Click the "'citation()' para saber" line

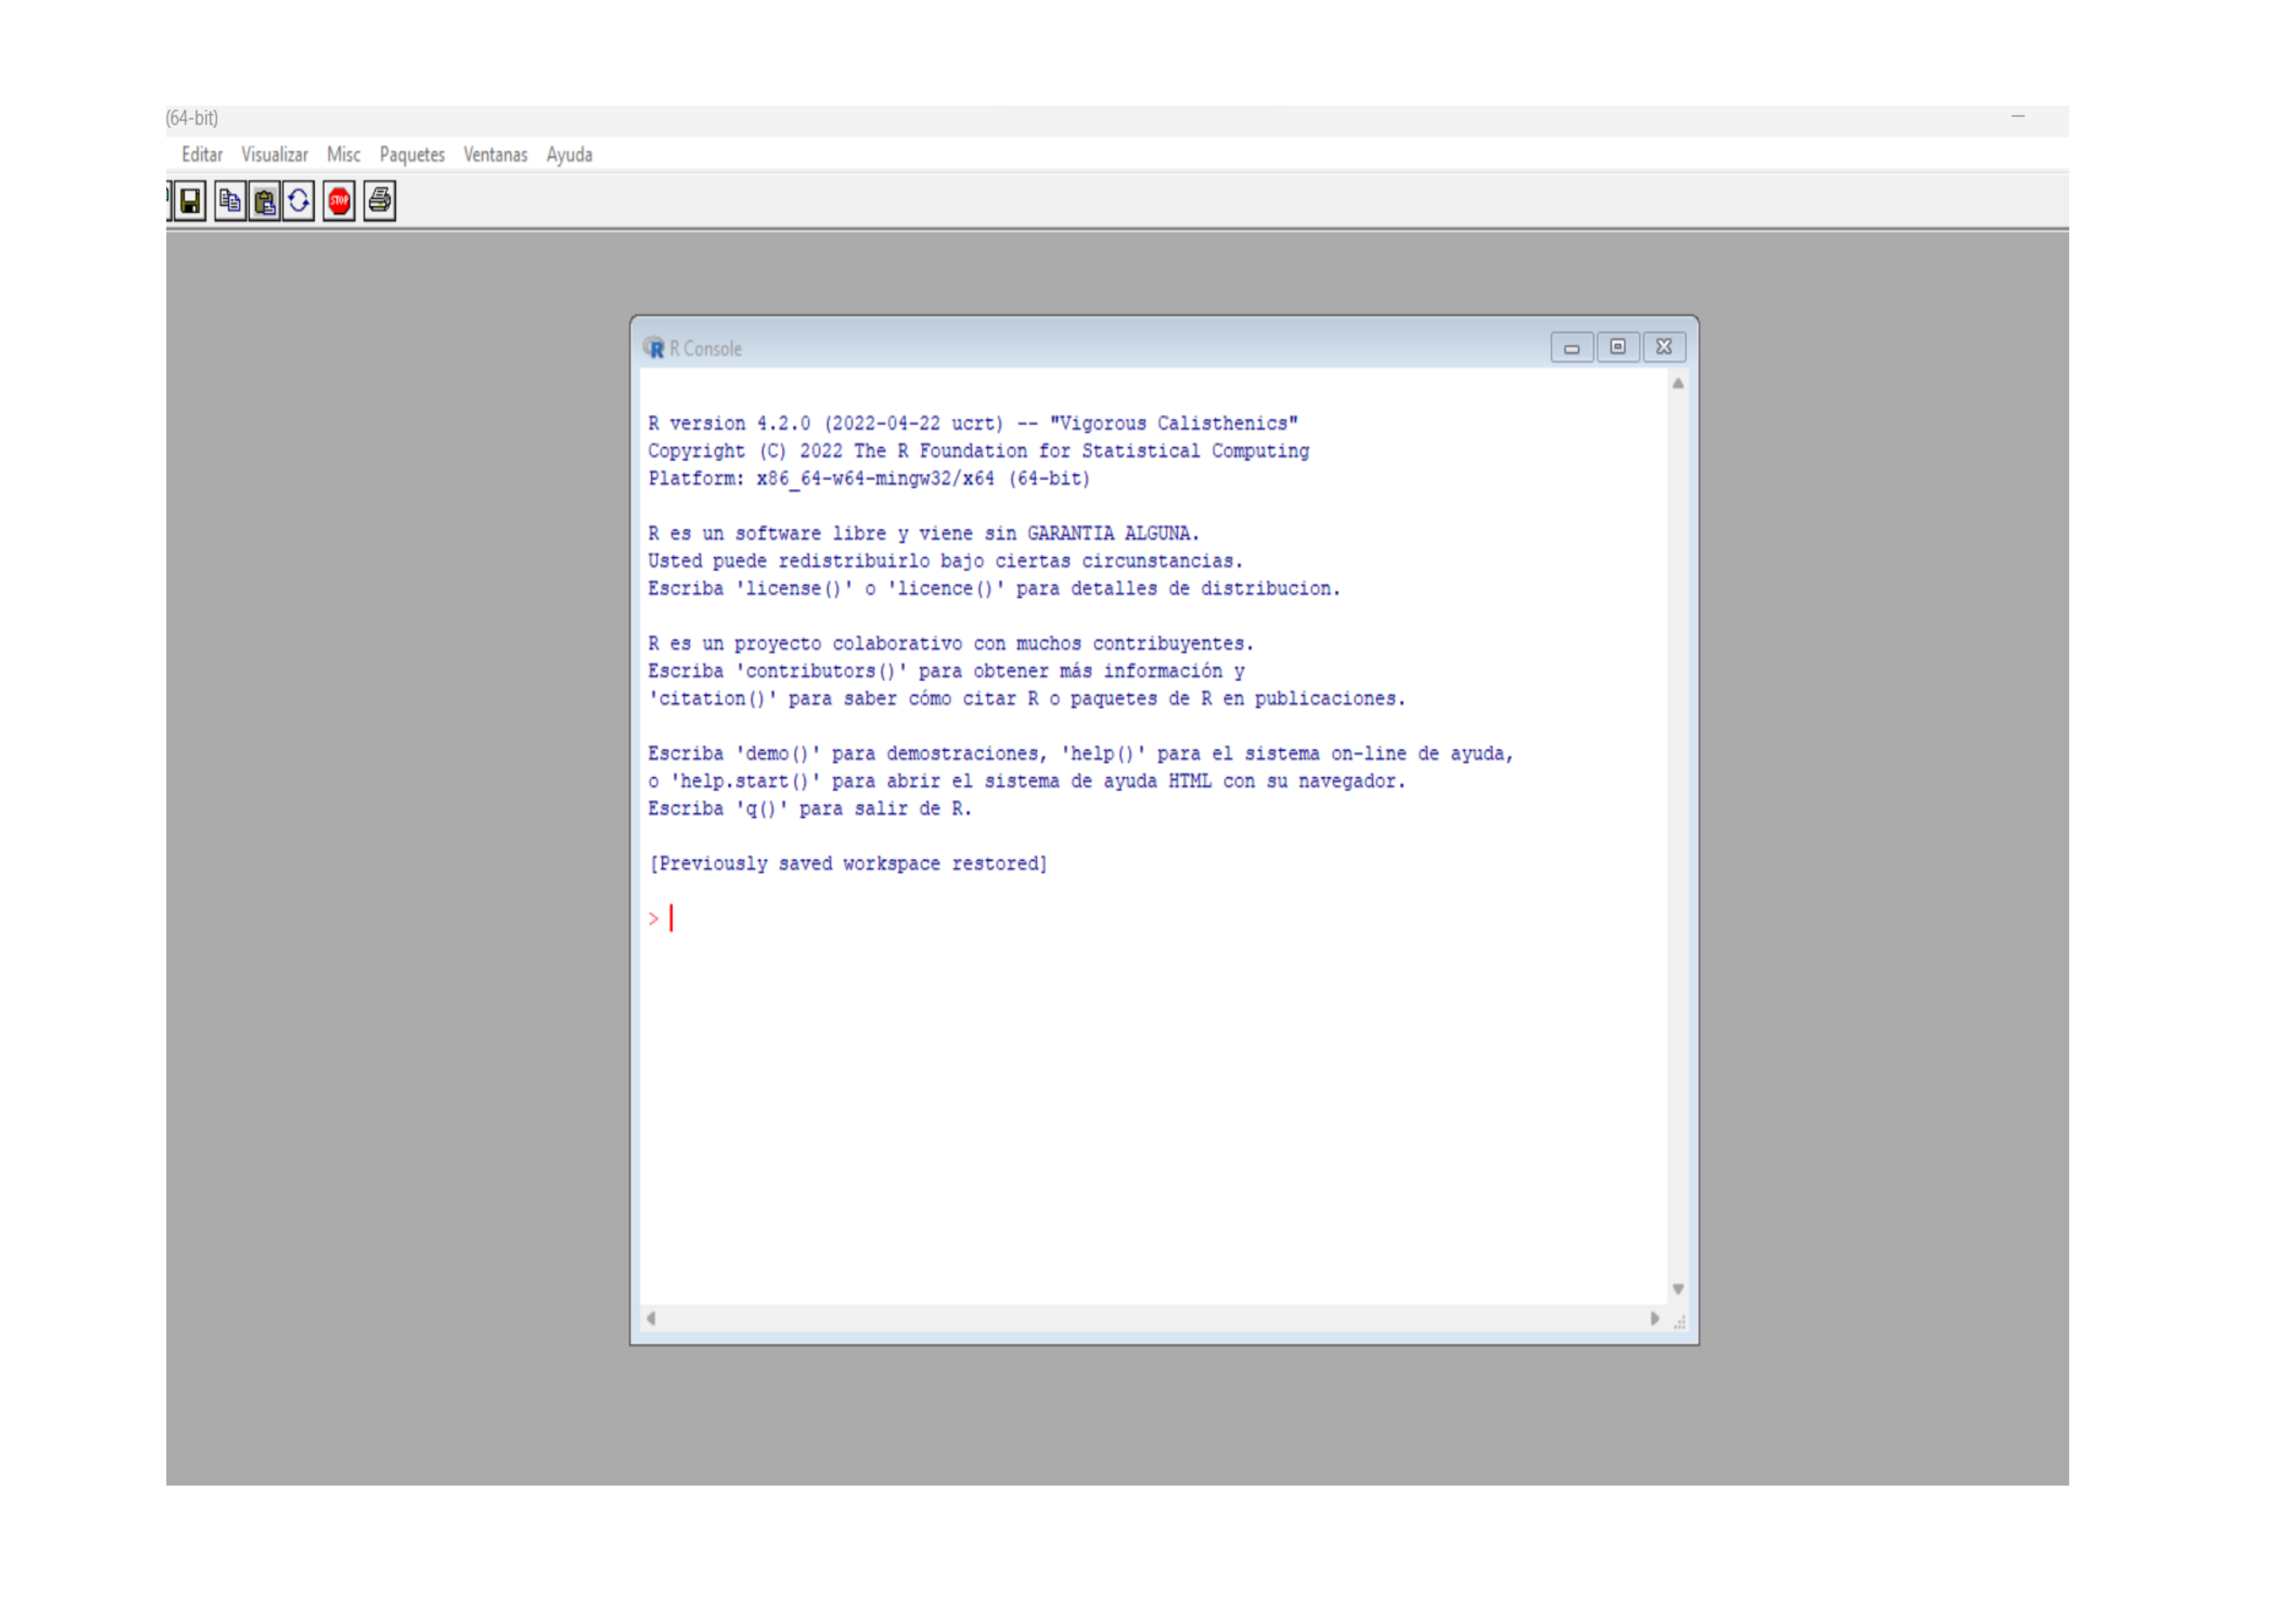pyautogui.click(x=1027, y=699)
